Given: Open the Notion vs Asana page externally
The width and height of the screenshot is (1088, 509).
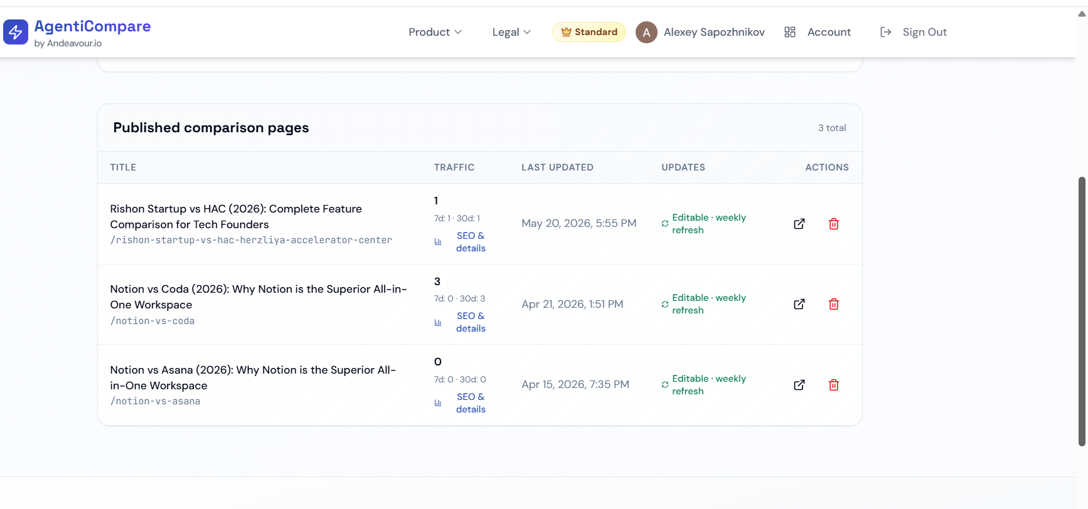Looking at the screenshot, I should point(799,385).
